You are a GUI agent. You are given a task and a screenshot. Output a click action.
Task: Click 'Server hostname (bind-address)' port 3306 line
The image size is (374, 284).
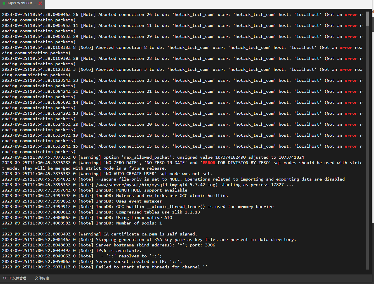pyautogui.click(x=109, y=245)
